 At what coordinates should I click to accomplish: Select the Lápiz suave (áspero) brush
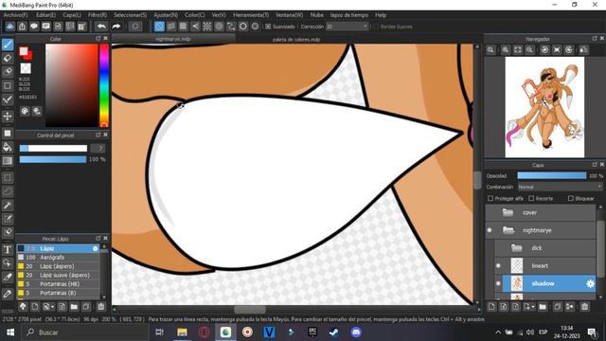click(58, 276)
